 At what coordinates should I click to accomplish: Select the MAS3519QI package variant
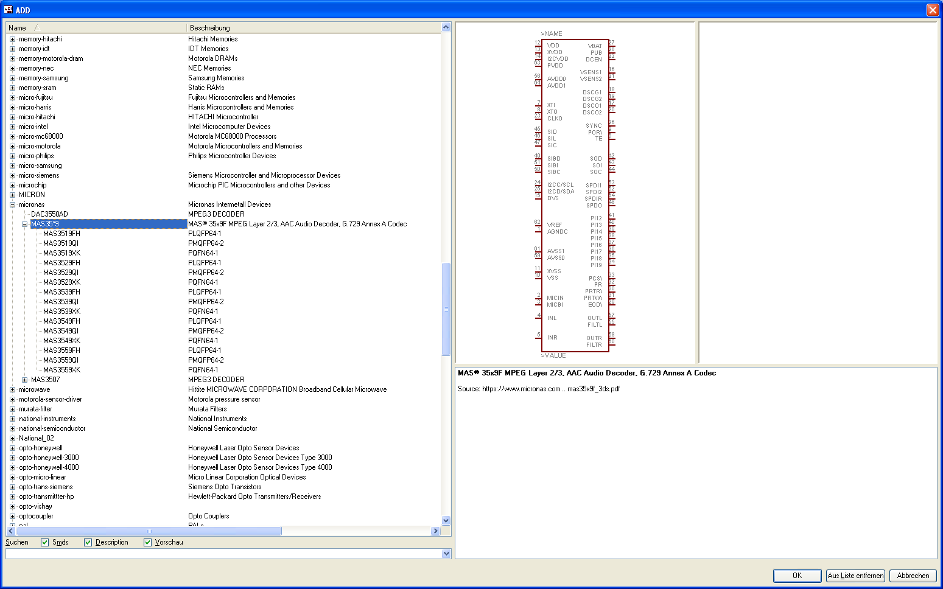point(61,243)
